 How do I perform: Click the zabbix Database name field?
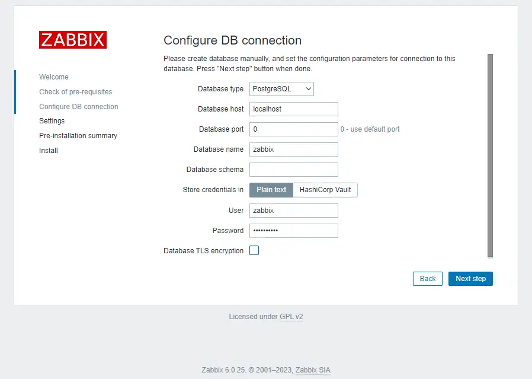point(293,149)
